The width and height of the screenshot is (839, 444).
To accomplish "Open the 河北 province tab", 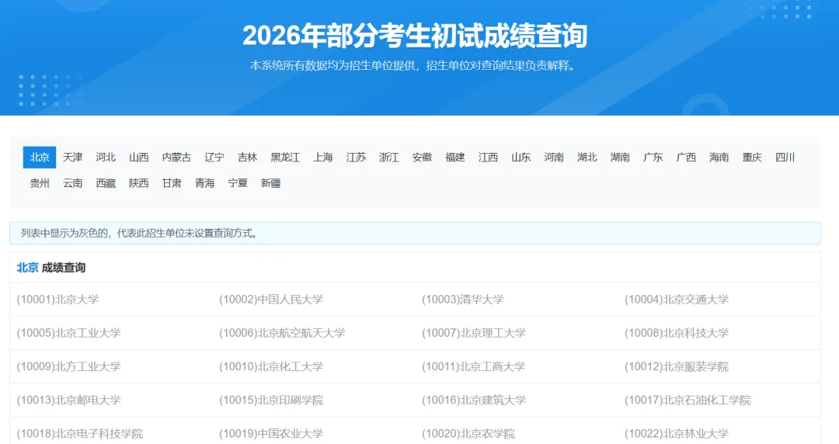I will [x=106, y=158].
